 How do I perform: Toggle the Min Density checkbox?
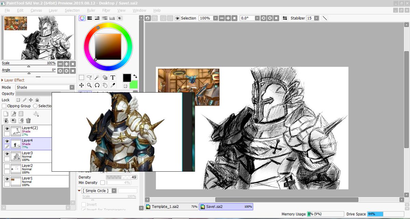[x=102, y=183]
